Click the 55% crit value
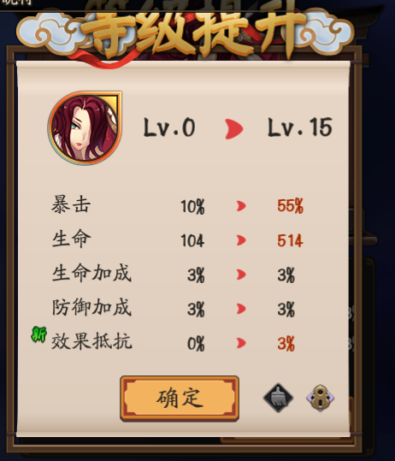Screen dimensions: 395x461 [x=290, y=206]
